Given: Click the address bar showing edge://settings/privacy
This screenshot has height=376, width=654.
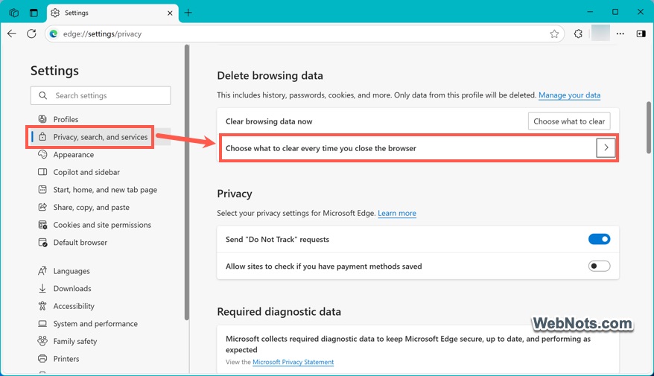Looking at the screenshot, I should pos(305,34).
